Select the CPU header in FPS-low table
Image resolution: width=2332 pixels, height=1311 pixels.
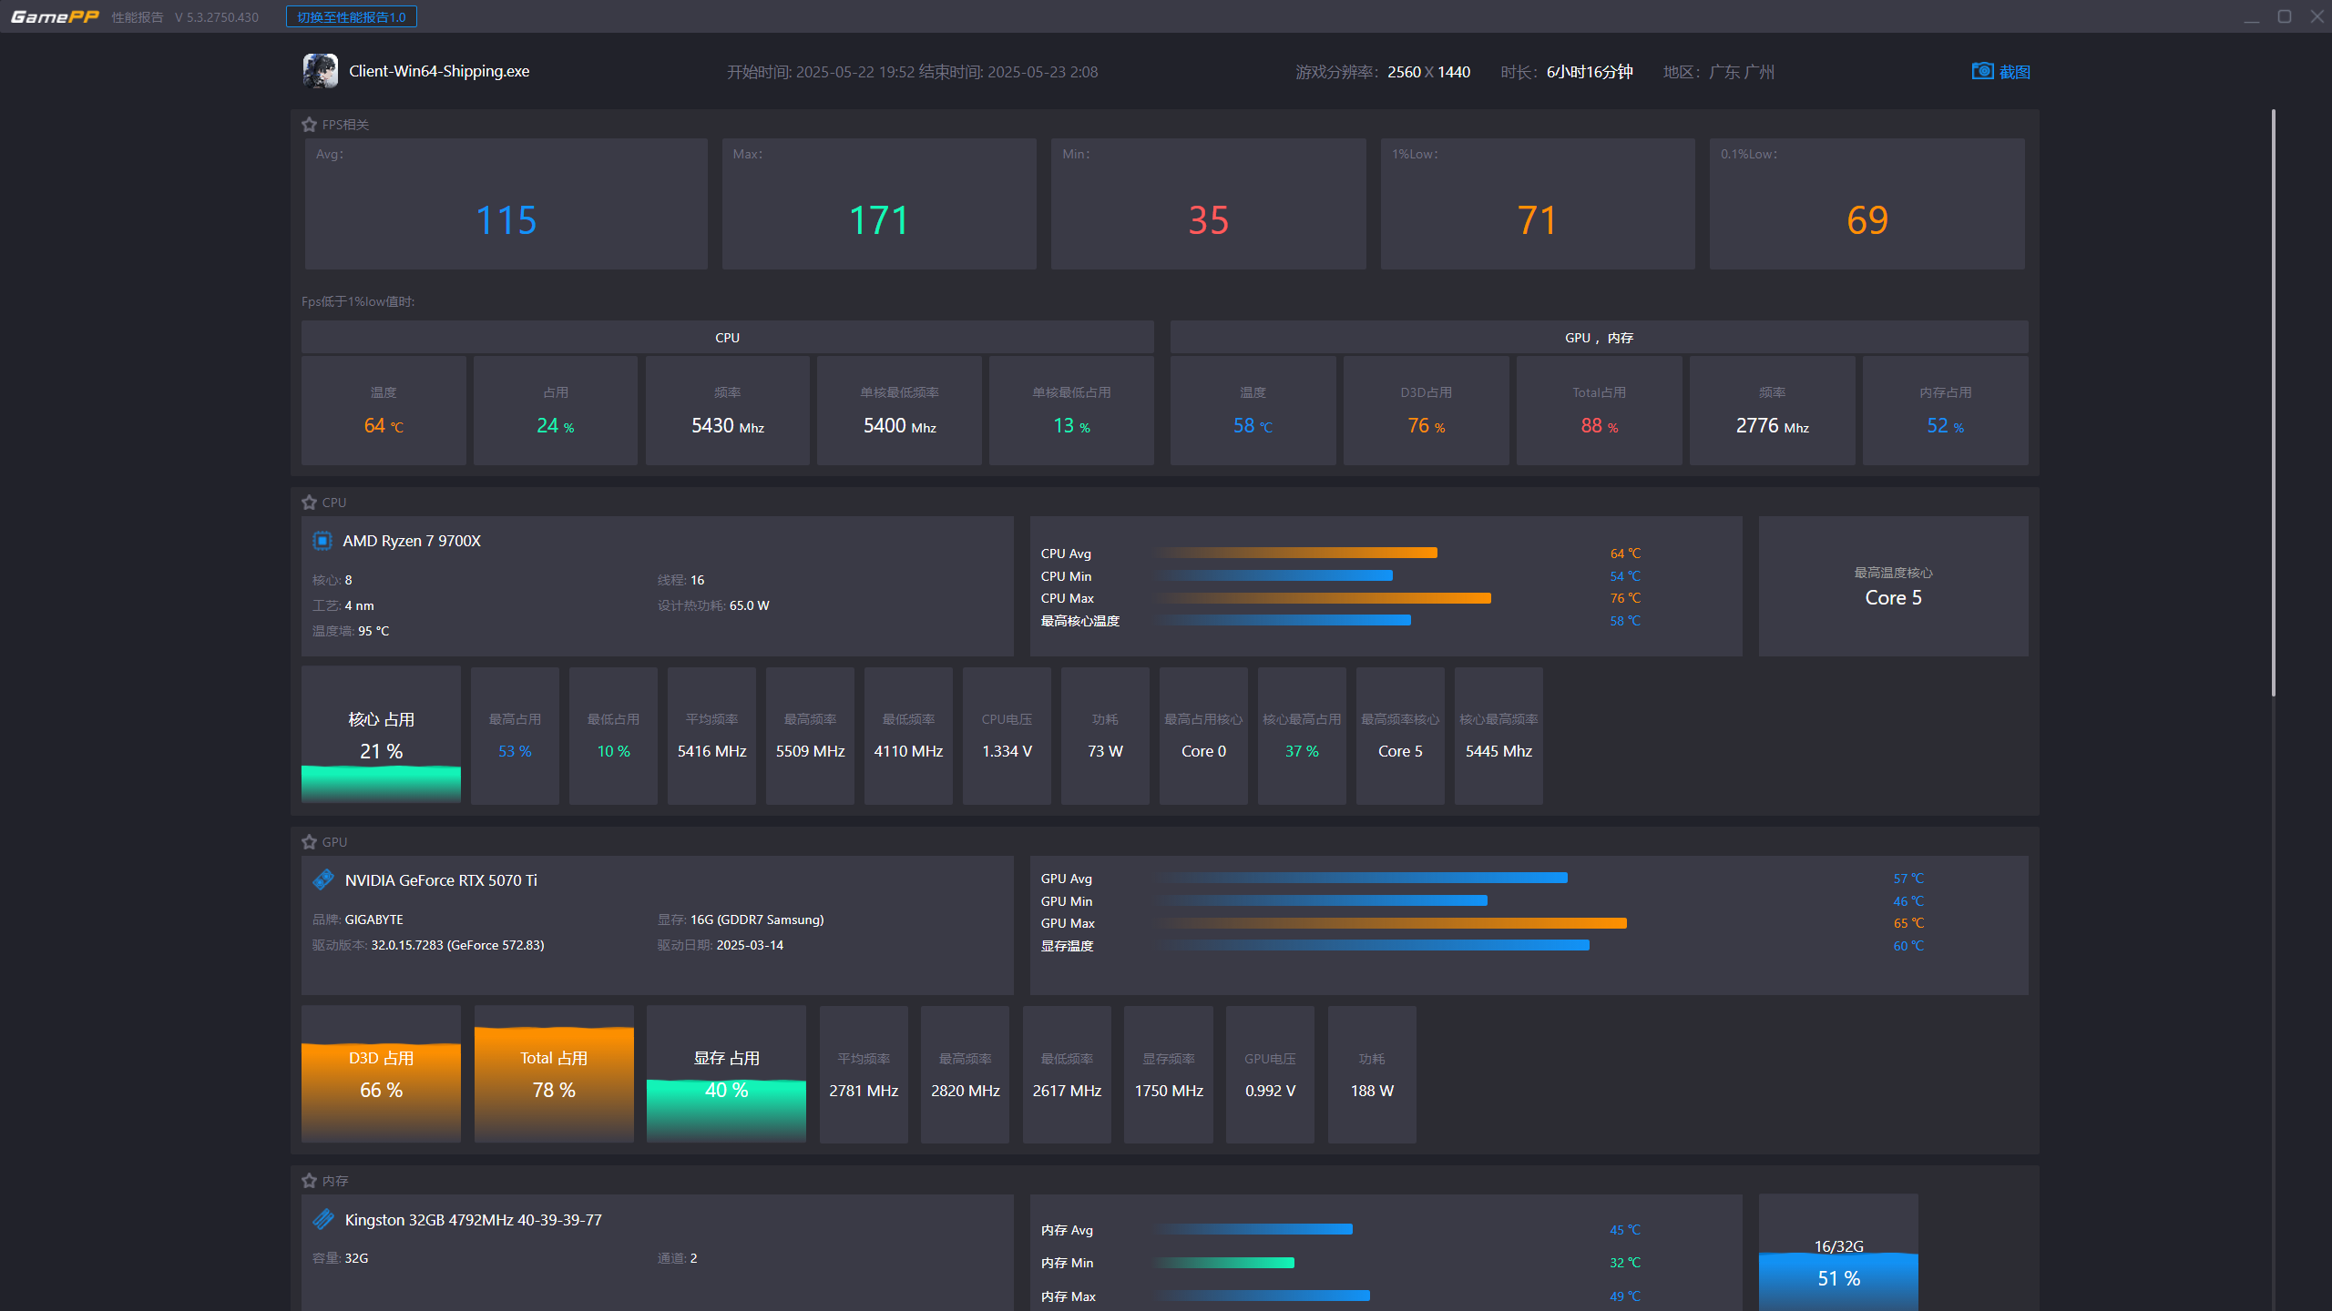pyautogui.click(x=727, y=338)
